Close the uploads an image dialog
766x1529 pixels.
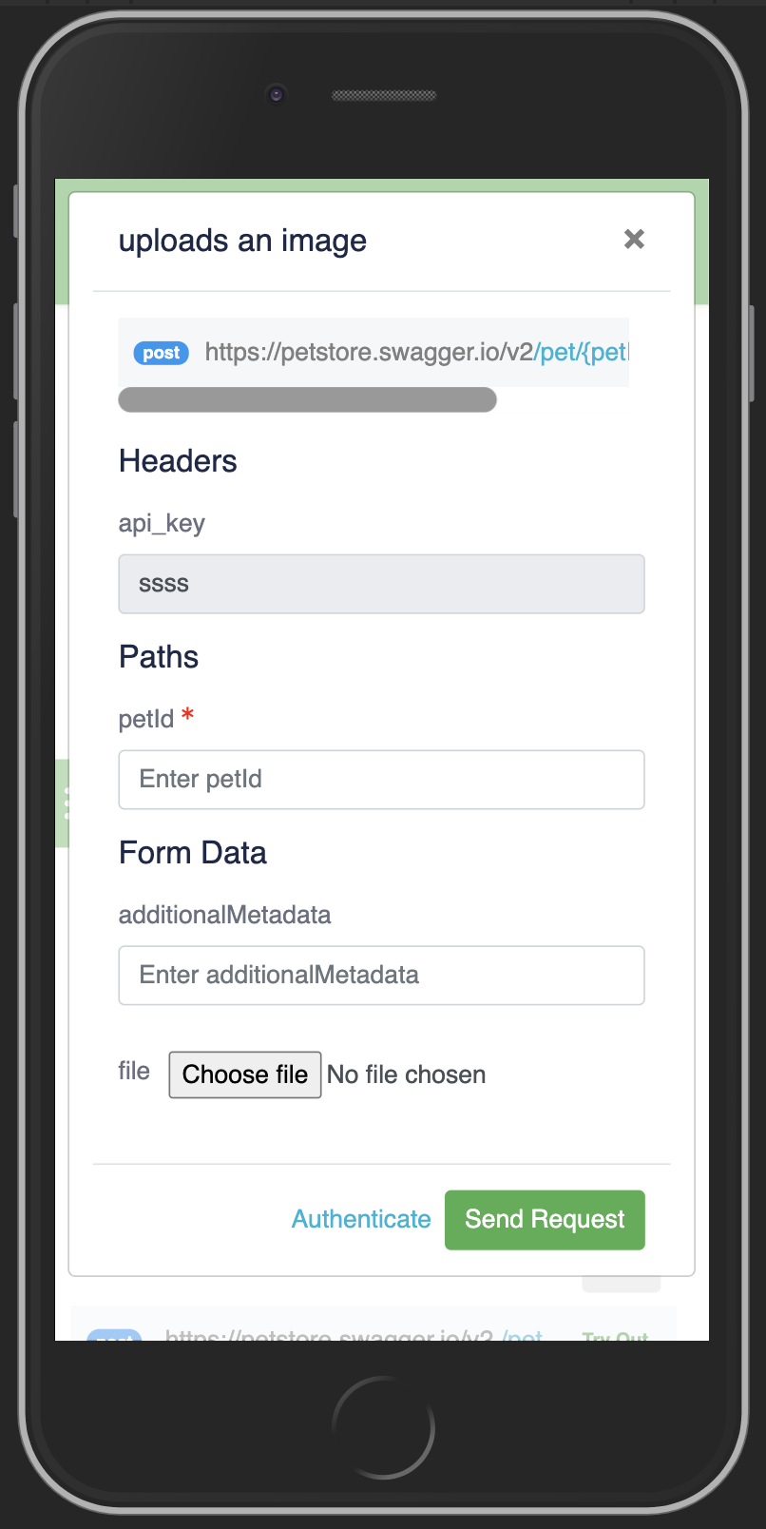pyautogui.click(x=634, y=239)
